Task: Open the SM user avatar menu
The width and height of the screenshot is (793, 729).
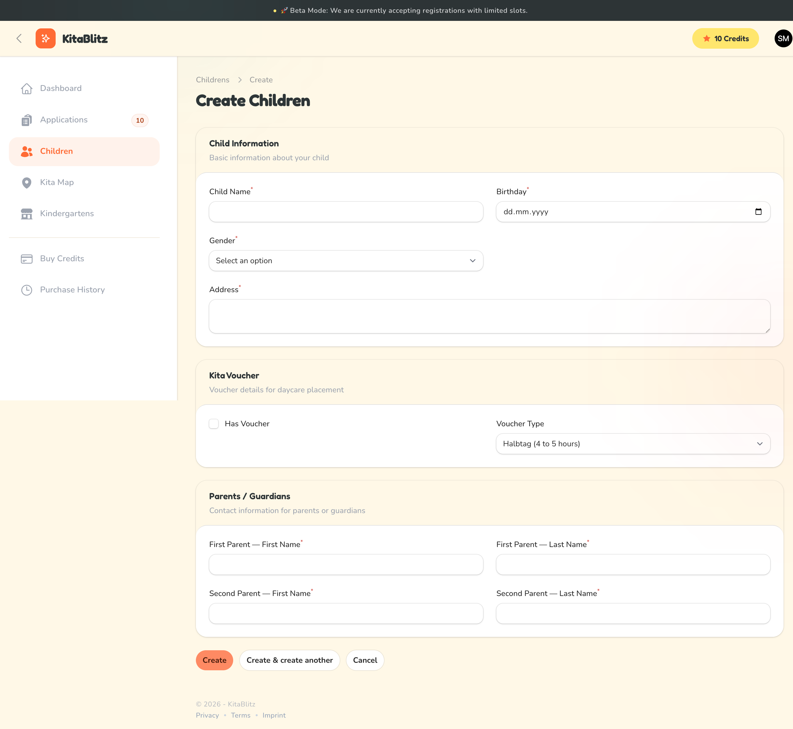Action: (x=783, y=39)
